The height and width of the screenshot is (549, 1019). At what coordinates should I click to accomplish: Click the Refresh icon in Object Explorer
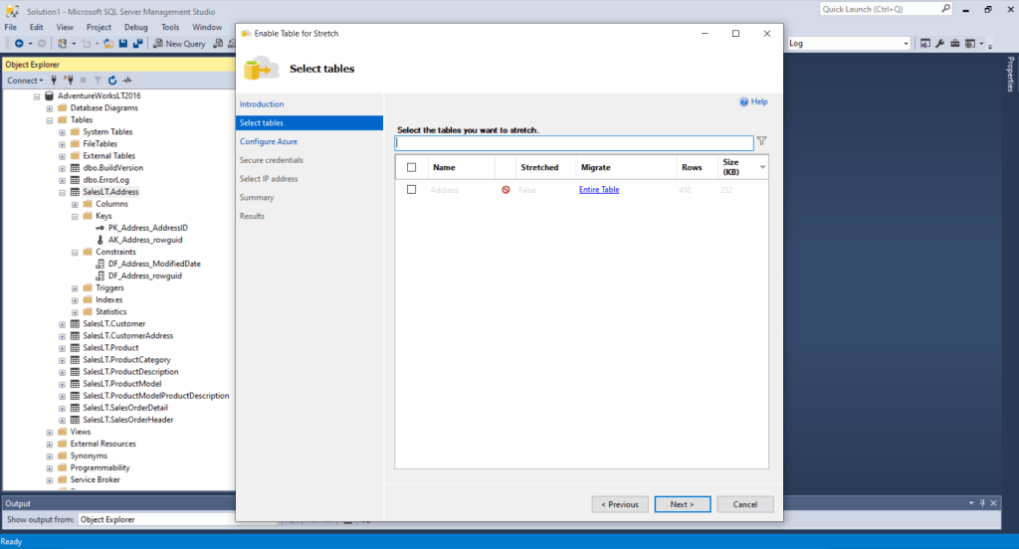point(112,81)
